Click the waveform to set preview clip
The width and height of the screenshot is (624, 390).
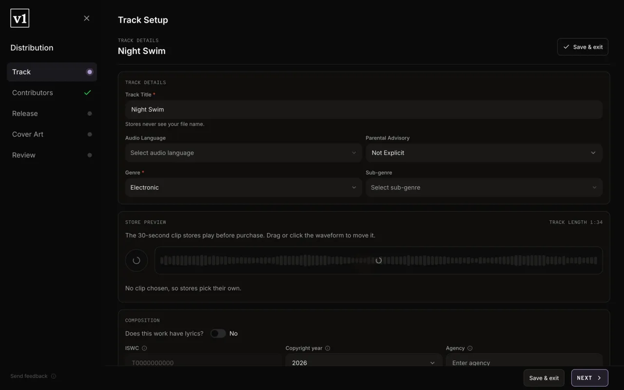[378, 260]
